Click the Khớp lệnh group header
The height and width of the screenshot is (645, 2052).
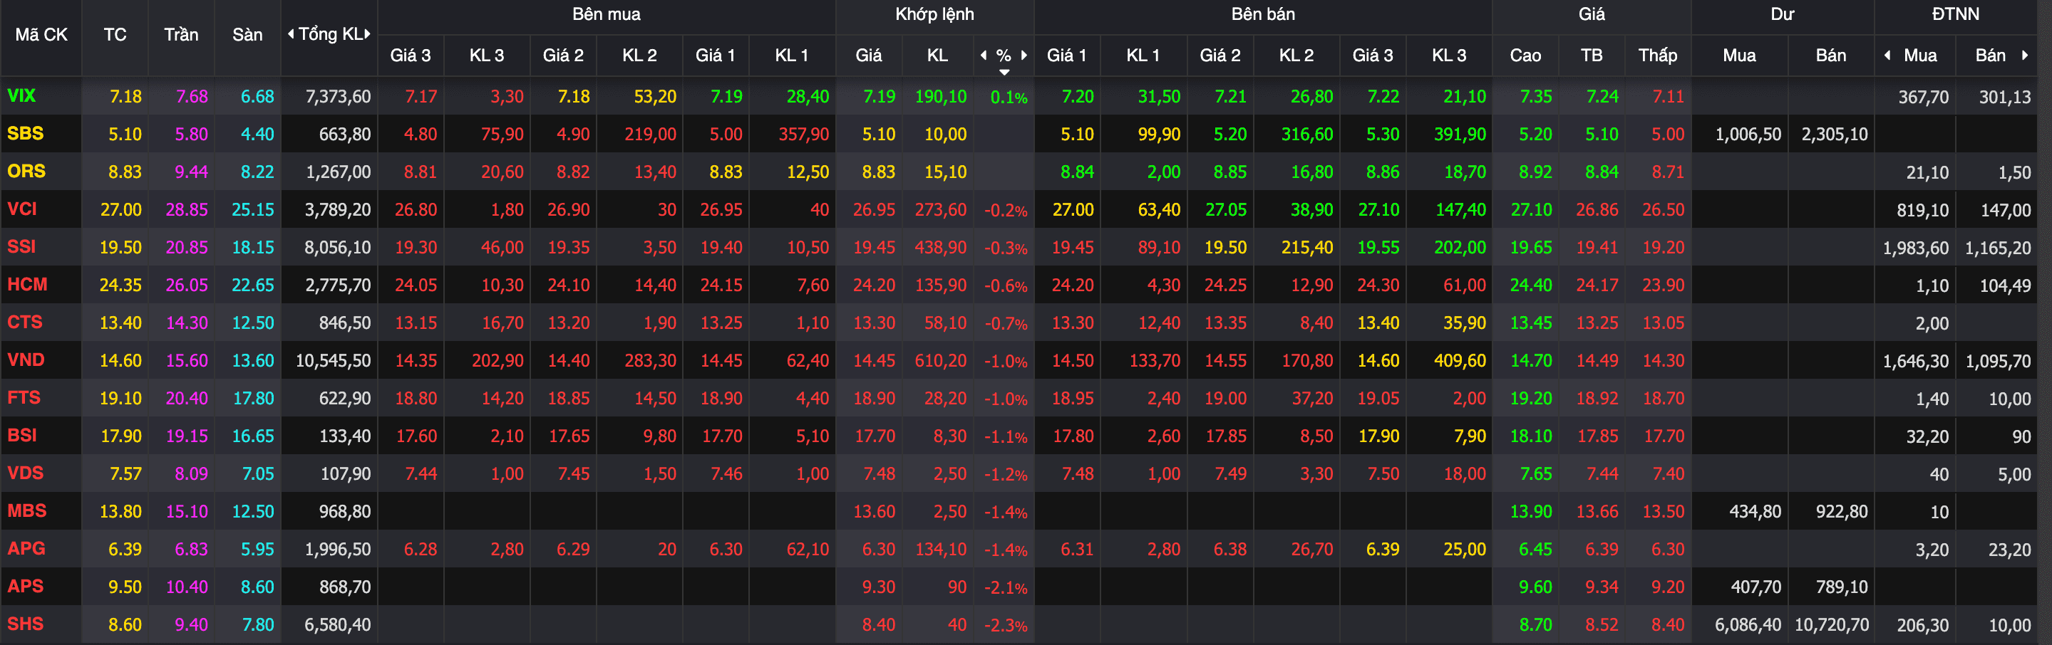pos(934,14)
